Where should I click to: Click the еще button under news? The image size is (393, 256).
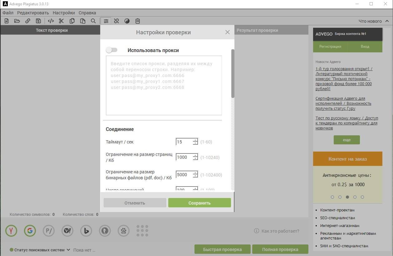tap(347, 140)
